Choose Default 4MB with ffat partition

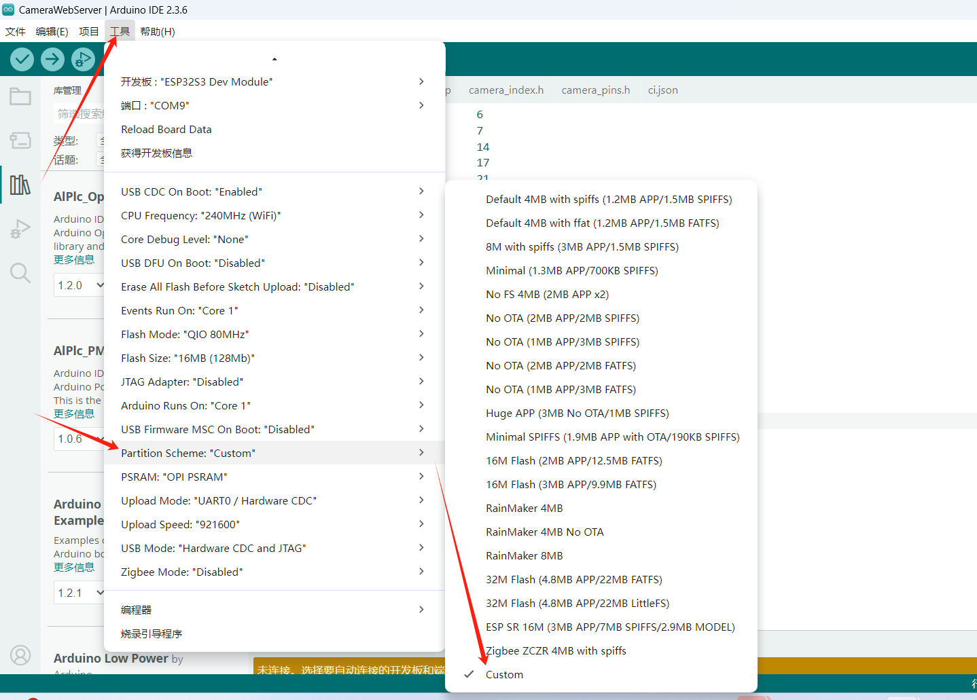pyautogui.click(x=601, y=223)
